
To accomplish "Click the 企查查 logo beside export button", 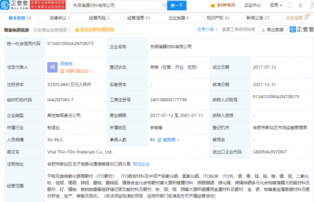I will 302,29.
